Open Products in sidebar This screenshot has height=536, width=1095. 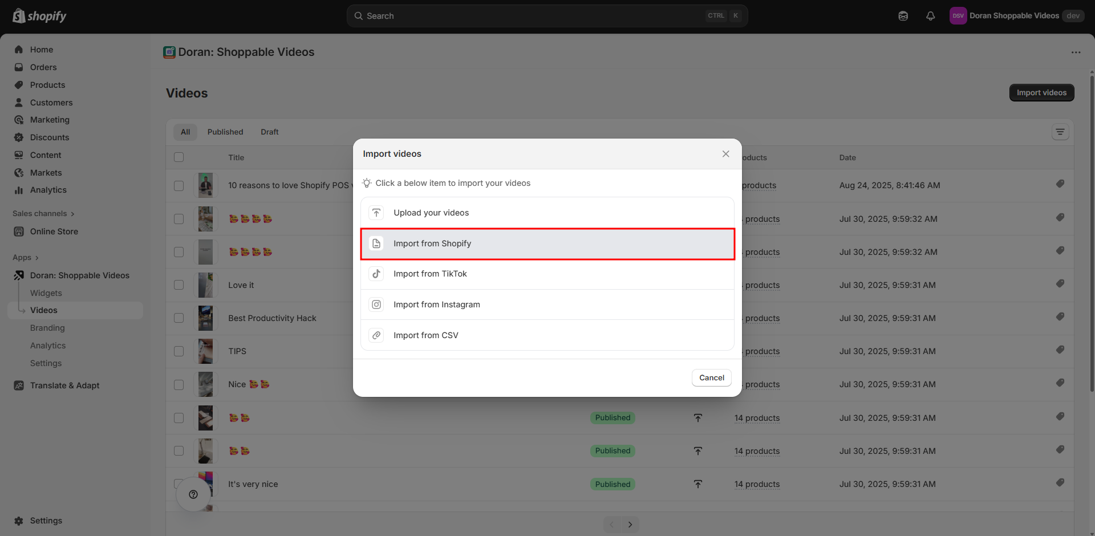pos(47,85)
